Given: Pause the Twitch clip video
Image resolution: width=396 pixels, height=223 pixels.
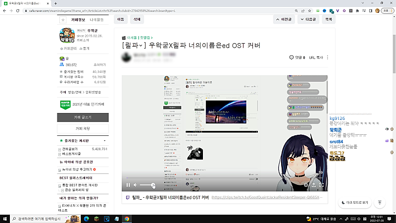Looking at the screenshot, I should point(128,185).
